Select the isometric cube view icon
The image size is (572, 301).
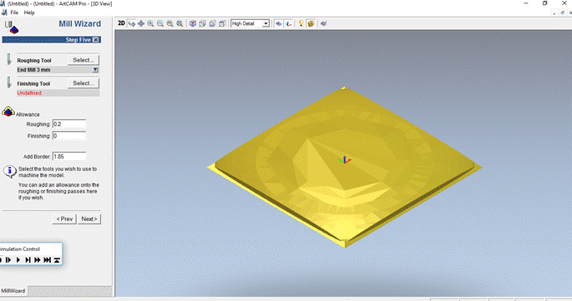click(x=193, y=23)
